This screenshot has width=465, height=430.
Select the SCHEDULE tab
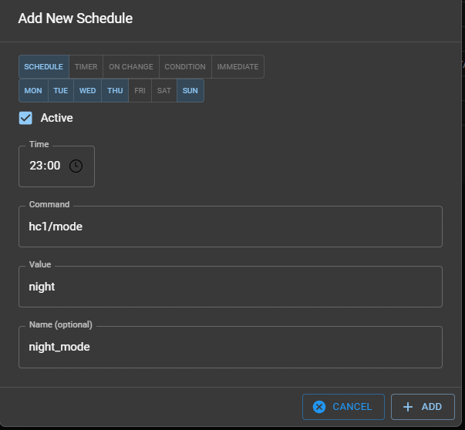click(x=44, y=67)
